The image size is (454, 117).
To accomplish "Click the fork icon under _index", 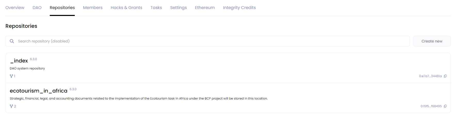I will 11,76.
